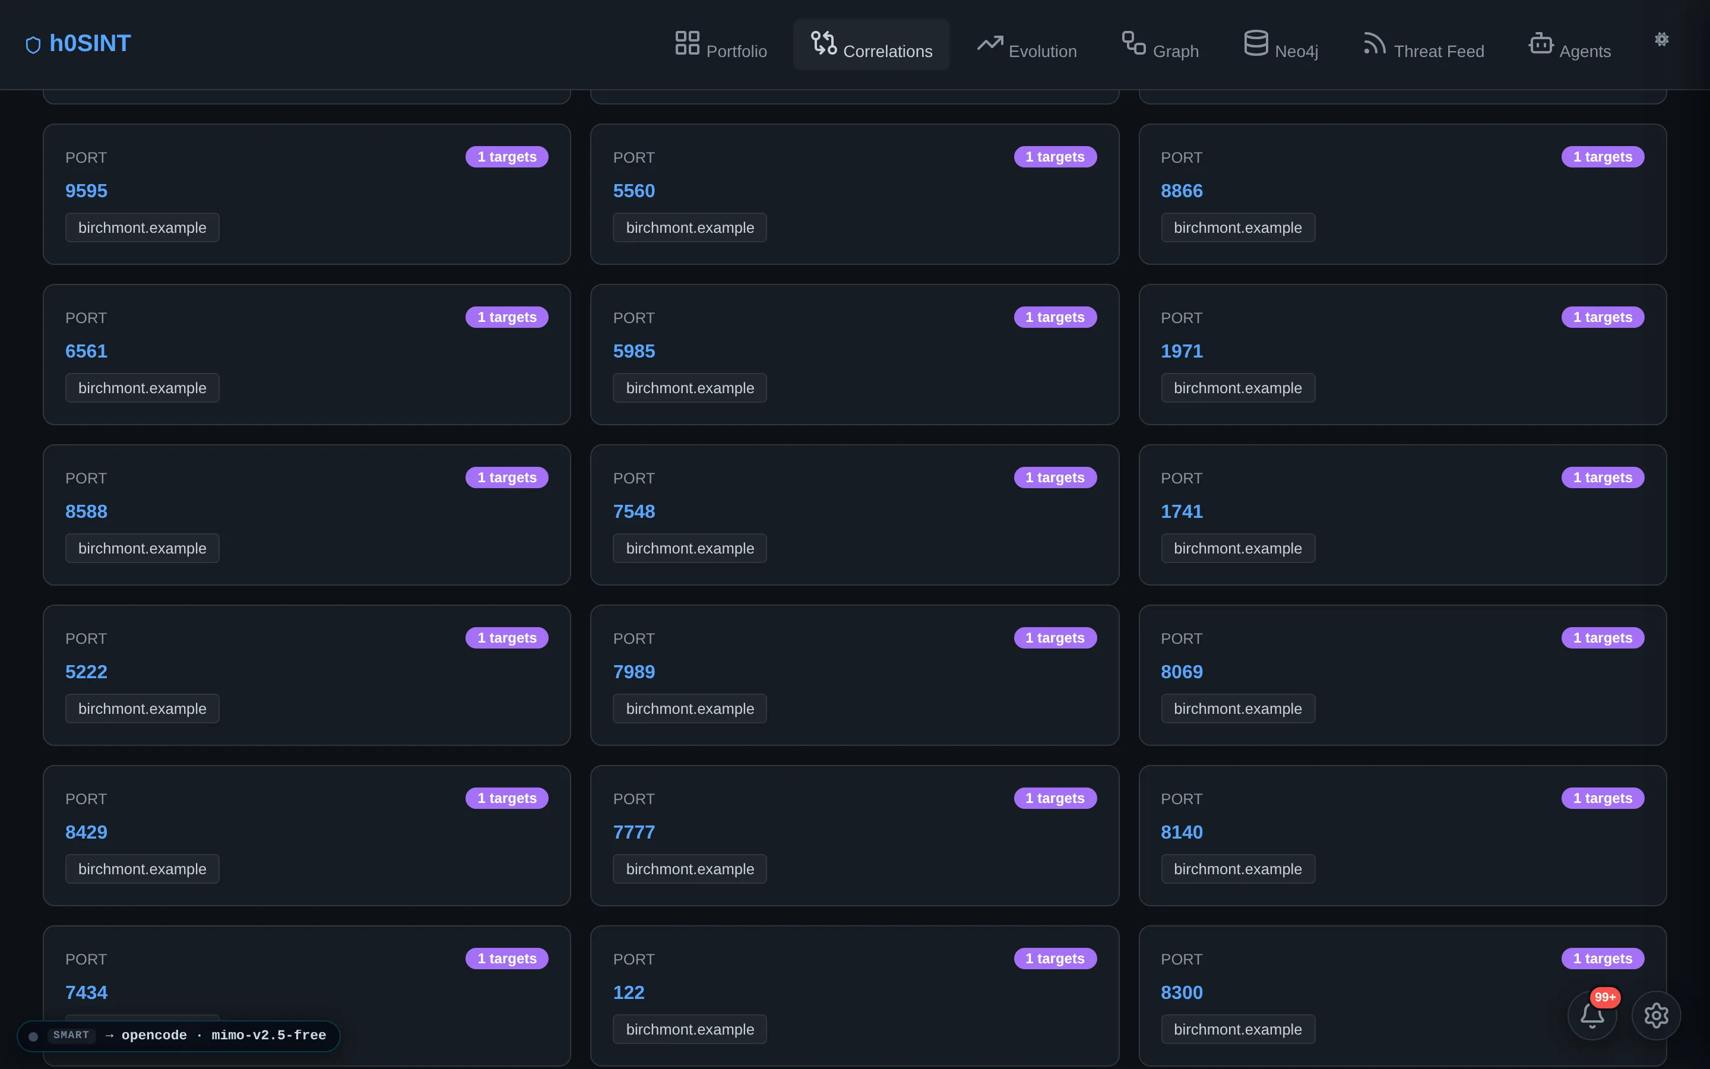This screenshot has width=1710, height=1069.
Task: Select port number 8588
Action: (86, 512)
